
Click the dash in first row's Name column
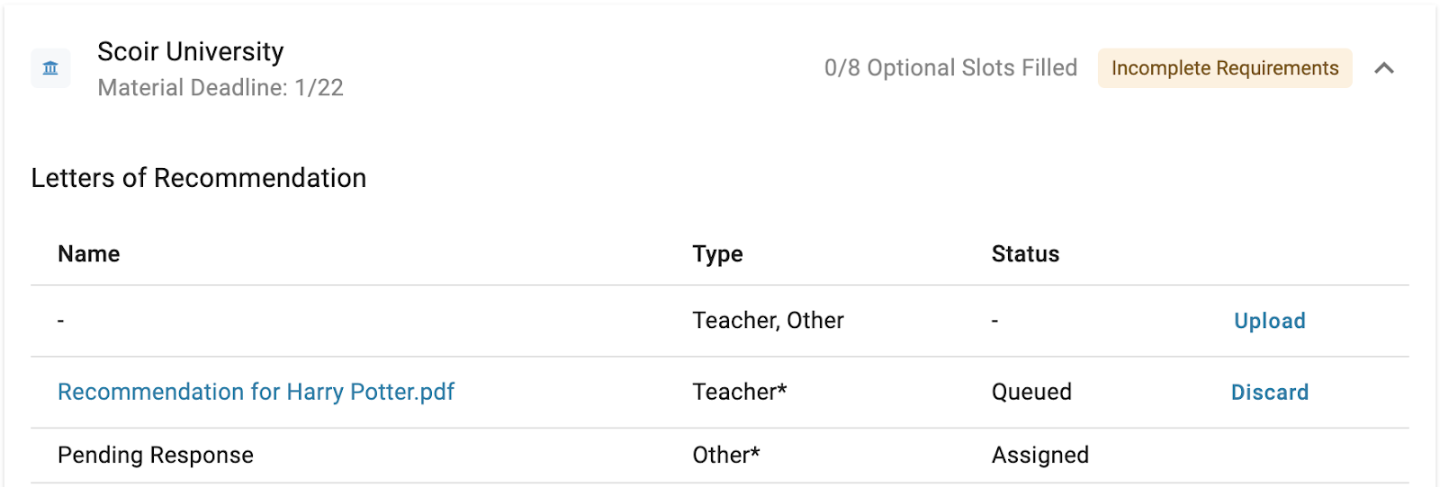coord(60,321)
